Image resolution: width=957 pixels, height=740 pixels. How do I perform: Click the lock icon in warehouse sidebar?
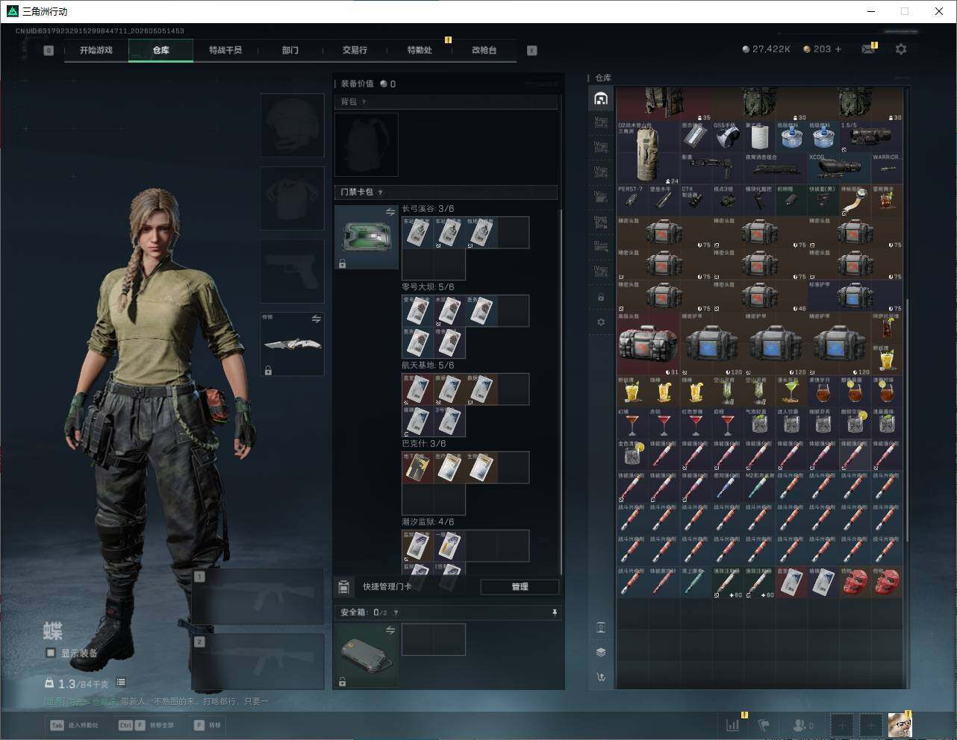pyautogui.click(x=601, y=298)
